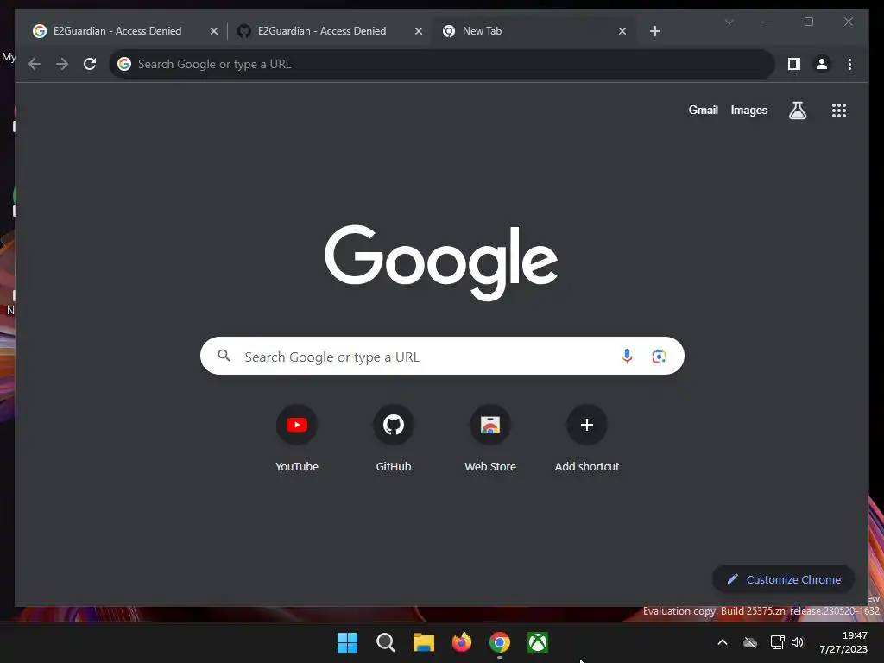This screenshot has height=663, width=884.
Task: Go back with the browser back arrow
Action: coord(35,64)
